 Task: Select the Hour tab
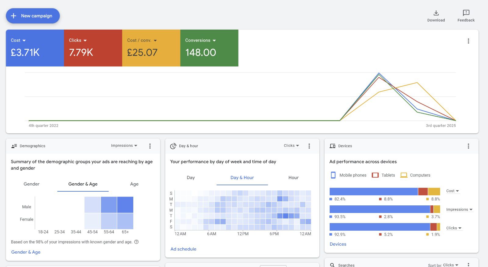pos(293,178)
